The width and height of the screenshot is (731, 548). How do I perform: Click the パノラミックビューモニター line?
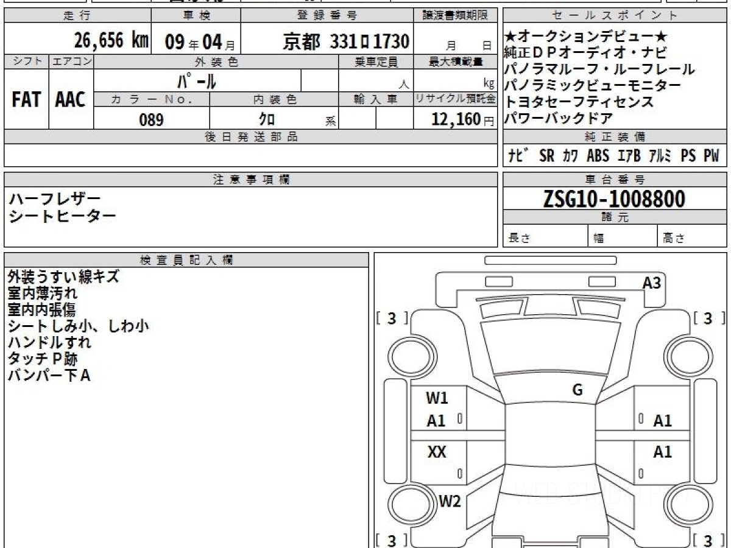(593, 85)
